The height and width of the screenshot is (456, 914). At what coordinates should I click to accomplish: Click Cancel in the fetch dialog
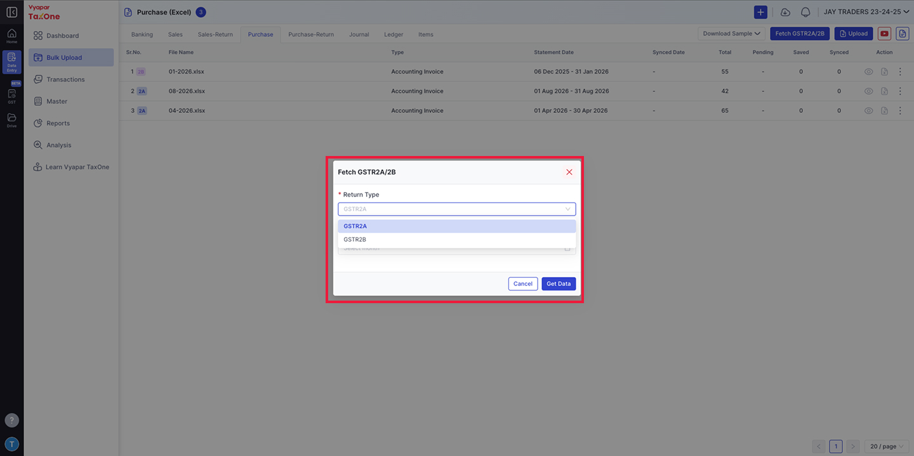click(x=523, y=283)
